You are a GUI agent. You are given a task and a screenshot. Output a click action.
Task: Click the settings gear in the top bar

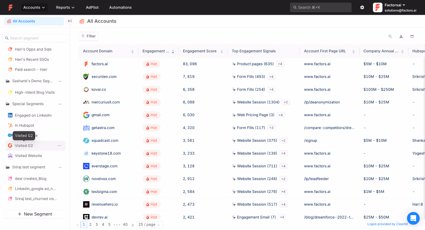click(362, 7)
